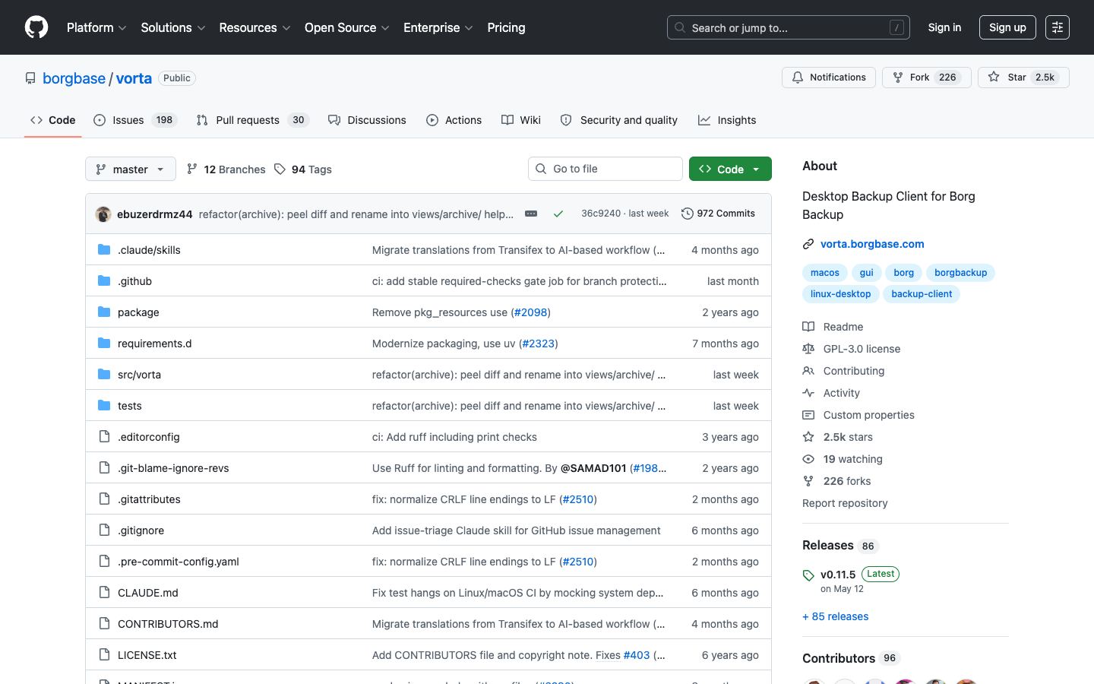Click the watching eye icon

808,459
